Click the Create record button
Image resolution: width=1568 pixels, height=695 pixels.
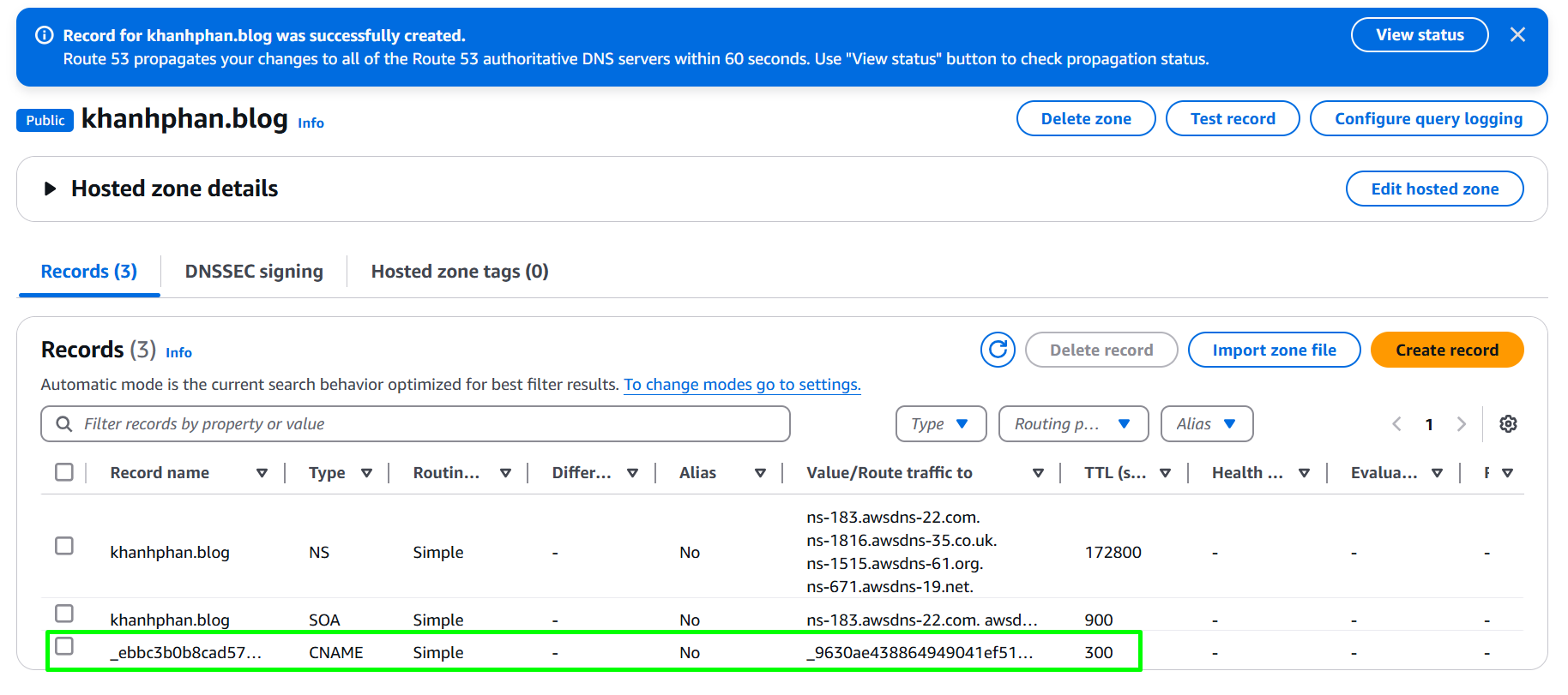1447,350
